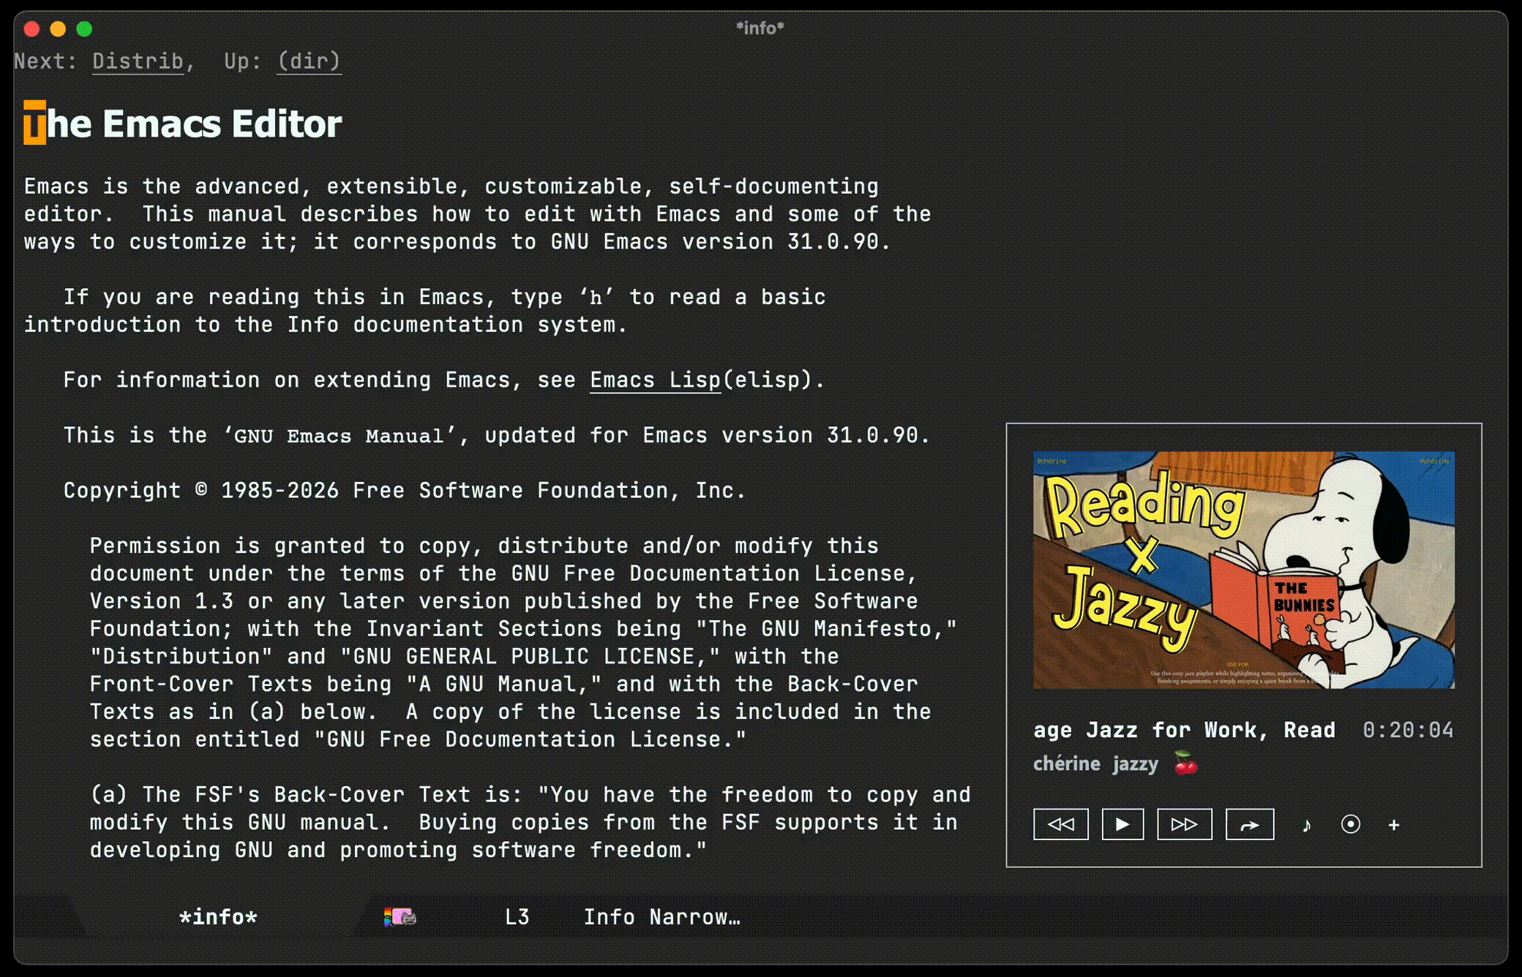Click the L3 line indicator in the mode line
Screen dimensions: 1522x977
coord(517,917)
